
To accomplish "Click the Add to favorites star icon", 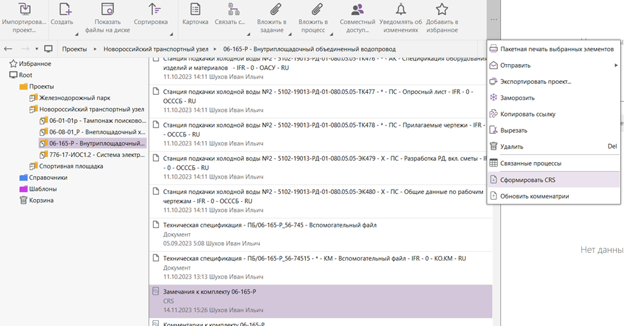I will click(441, 10).
